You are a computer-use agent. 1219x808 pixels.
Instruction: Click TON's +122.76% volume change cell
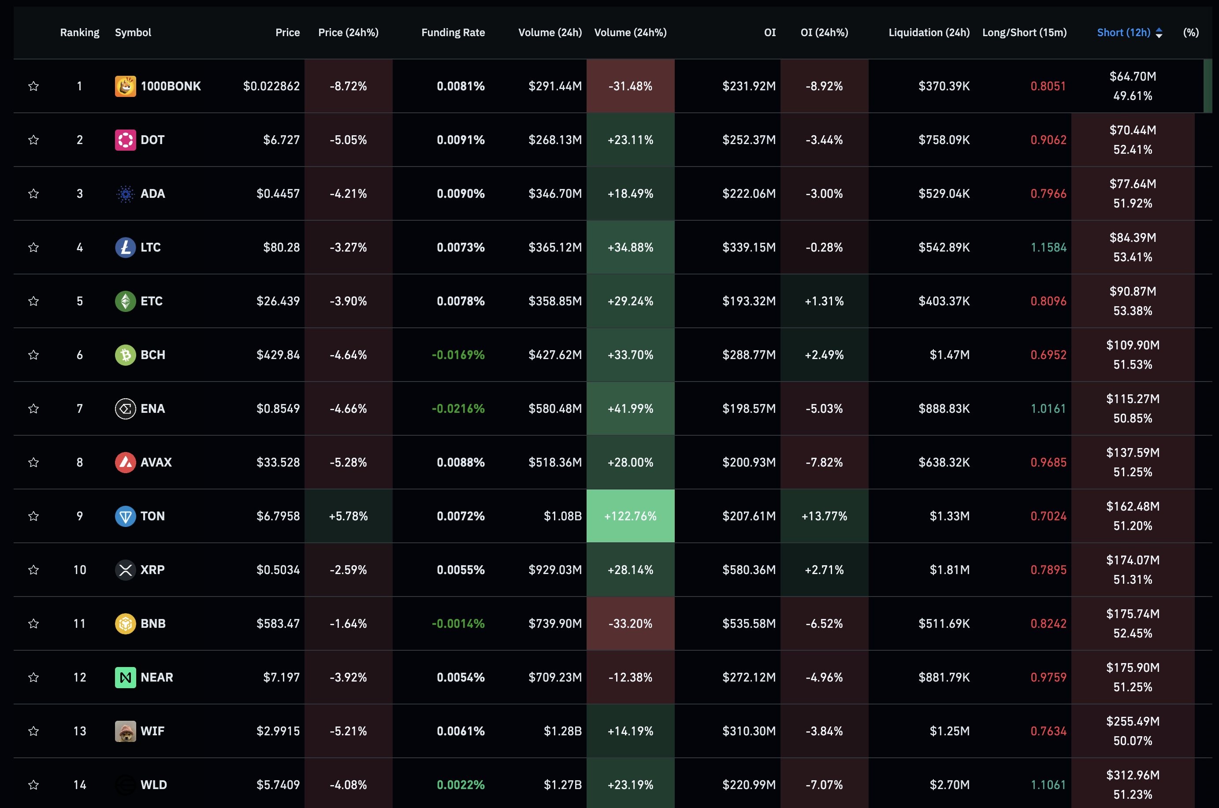[630, 516]
